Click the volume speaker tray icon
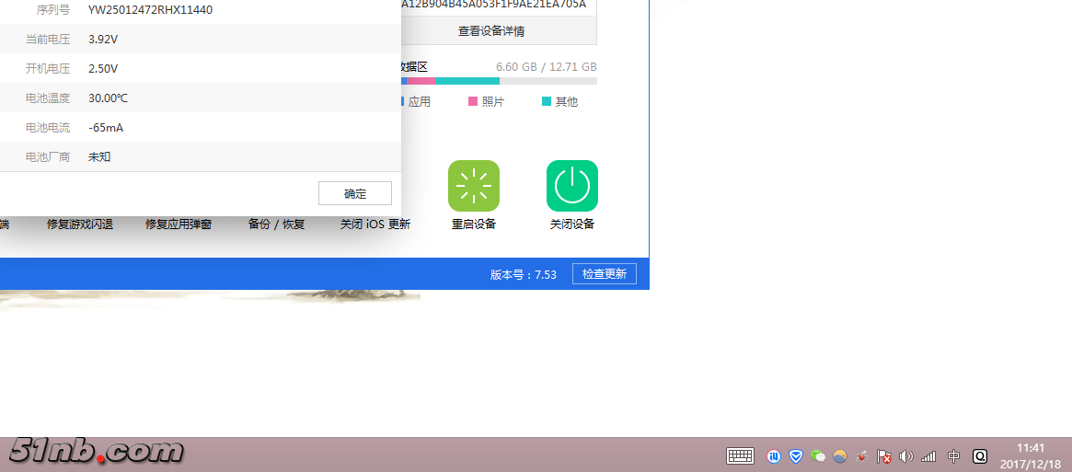 tap(906, 455)
